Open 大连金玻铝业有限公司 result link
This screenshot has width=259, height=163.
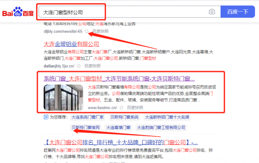pyautogui.click(x=71, y=44)
